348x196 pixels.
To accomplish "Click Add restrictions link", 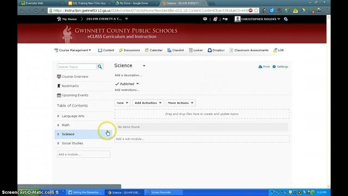I will tap(127, 90).
